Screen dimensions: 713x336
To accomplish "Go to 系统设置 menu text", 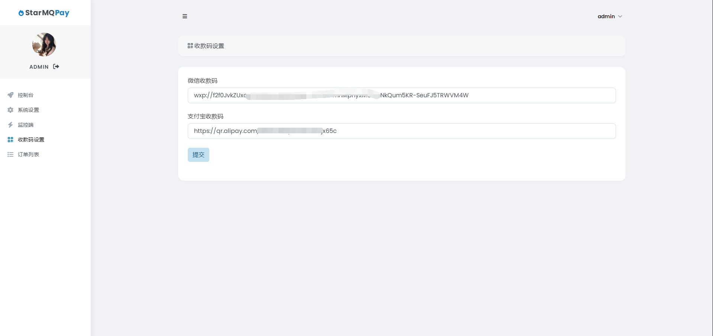I will click(x=29, y=110).
